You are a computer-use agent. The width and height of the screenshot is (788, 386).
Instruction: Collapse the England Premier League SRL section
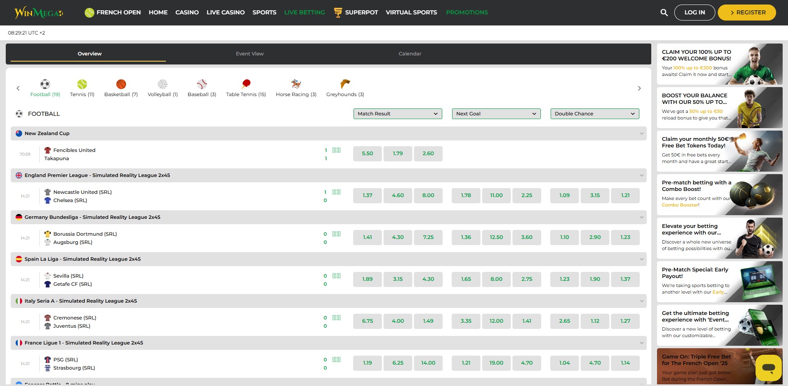(x=641, y=175)
